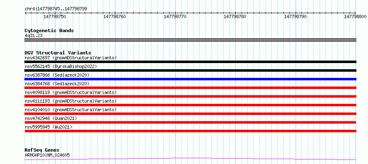Click ruler position label 147798770
Viewport: 368px width, 164px height.
175,16
